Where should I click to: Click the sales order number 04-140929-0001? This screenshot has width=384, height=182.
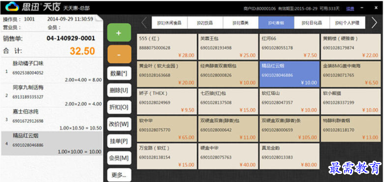pyautogui.click(x=71, y=38)
